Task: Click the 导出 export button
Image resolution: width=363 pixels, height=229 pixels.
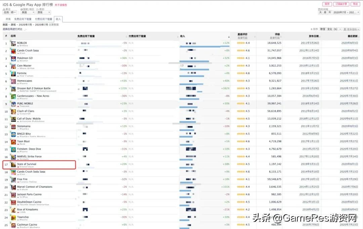Action: 355,4
